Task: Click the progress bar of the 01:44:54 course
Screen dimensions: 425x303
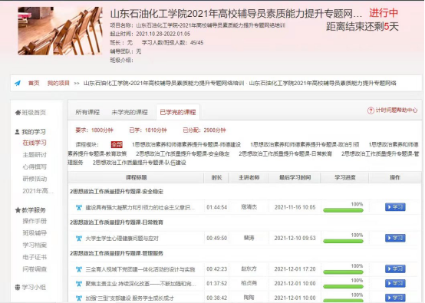Action: [x=343, y=210]
